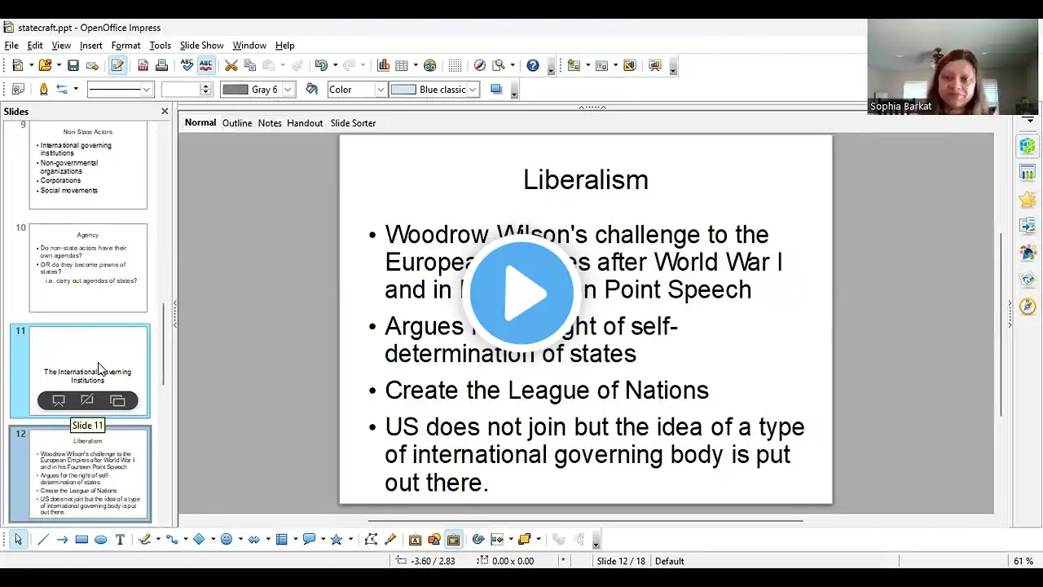The width and height of the screenshot is (1043, 587).
Task: Open the sidebar Navigator compass icon
Action: pyautogui.click(x=1028, y=307)
